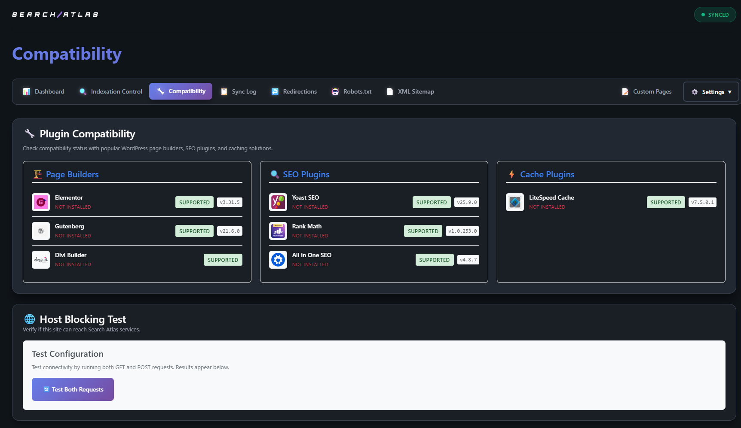
Task: Click Rank Math's SUPPORTED badge
Action: [423, 231]
